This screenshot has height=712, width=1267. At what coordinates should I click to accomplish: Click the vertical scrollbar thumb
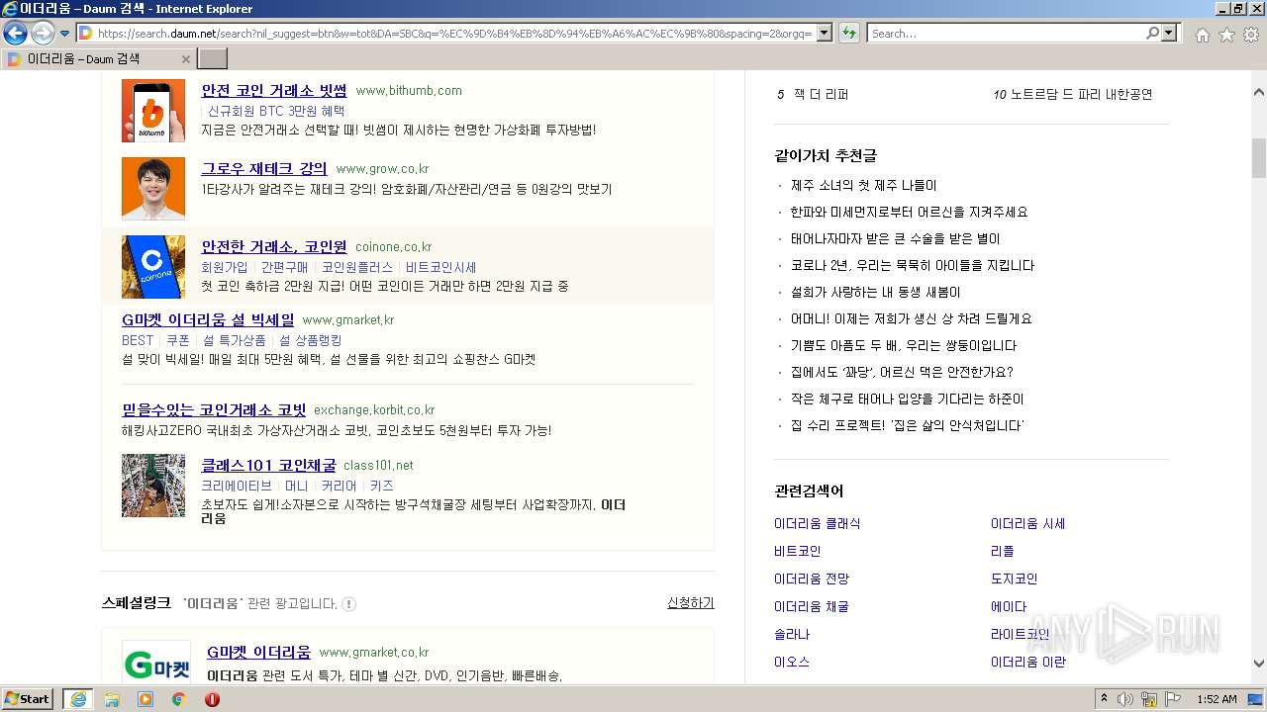1259,158
